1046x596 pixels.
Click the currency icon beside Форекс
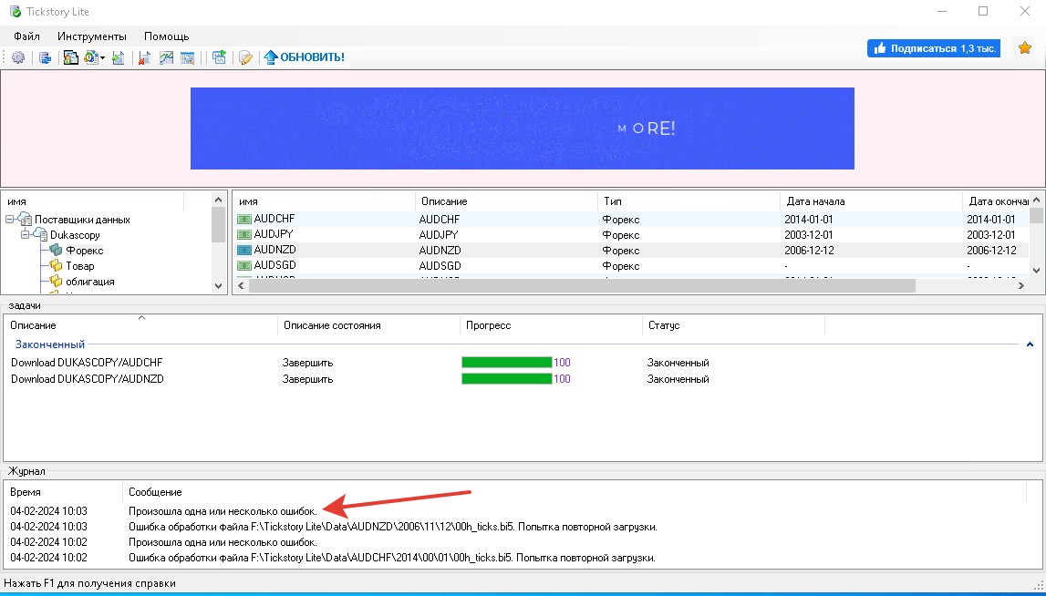[56, 251]
